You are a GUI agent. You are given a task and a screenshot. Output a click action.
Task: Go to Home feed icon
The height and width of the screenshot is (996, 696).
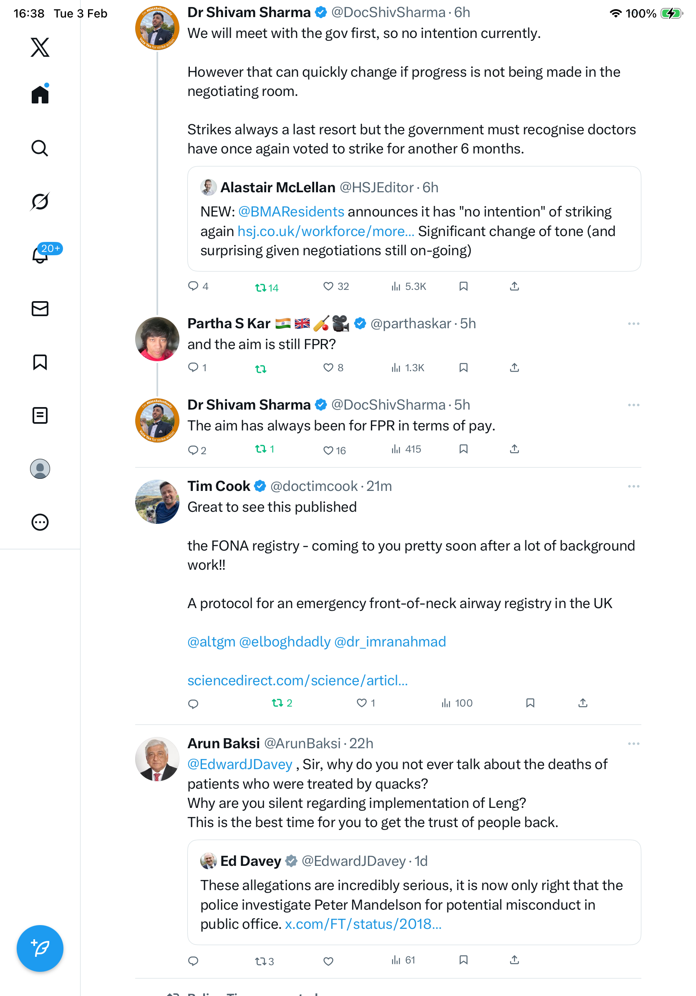point(40,94)
